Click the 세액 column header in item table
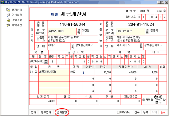 pos(148,67)
